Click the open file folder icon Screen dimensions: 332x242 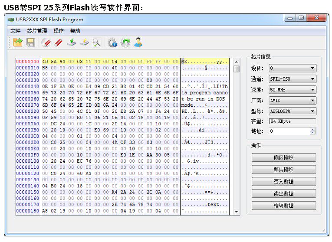coord(17,43)
